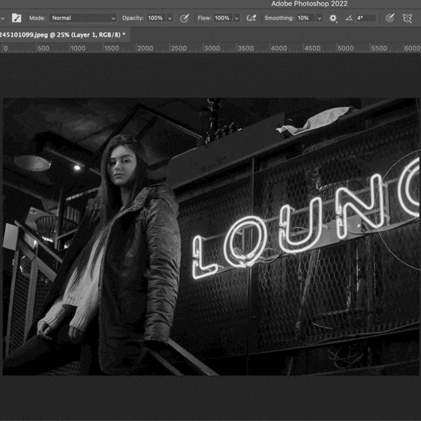Click the Mode label
This screenshot has height=421, width=421.
[37, 18]
